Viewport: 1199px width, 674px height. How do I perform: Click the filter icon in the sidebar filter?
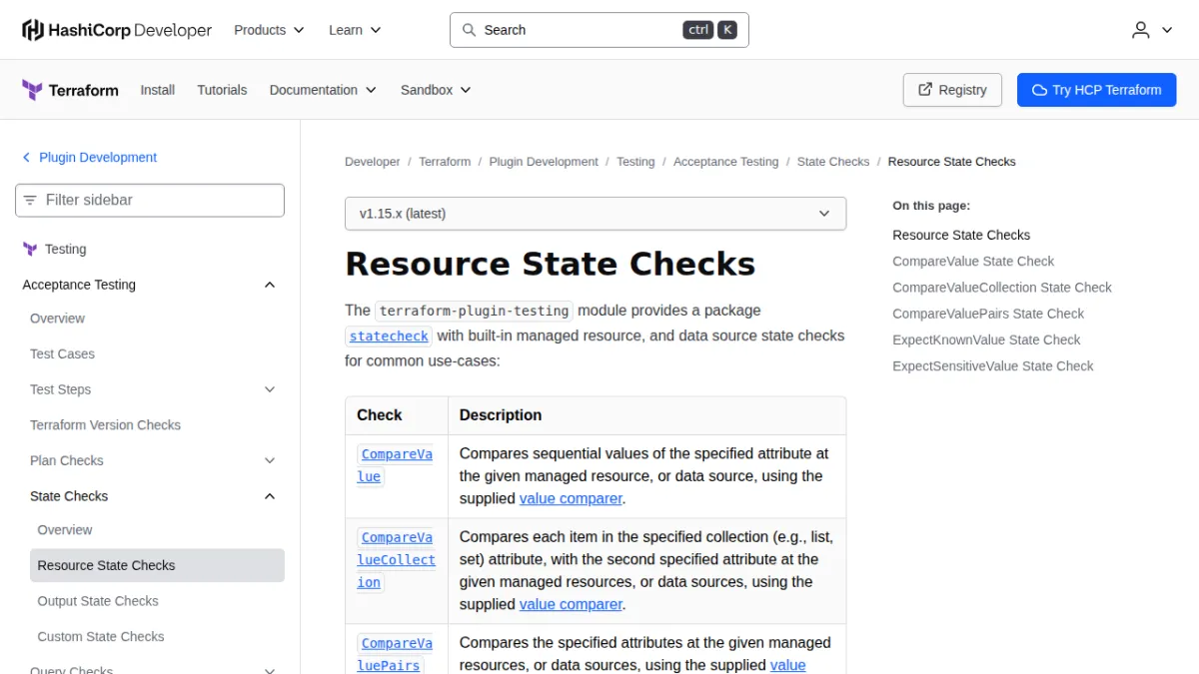point(30,200)
